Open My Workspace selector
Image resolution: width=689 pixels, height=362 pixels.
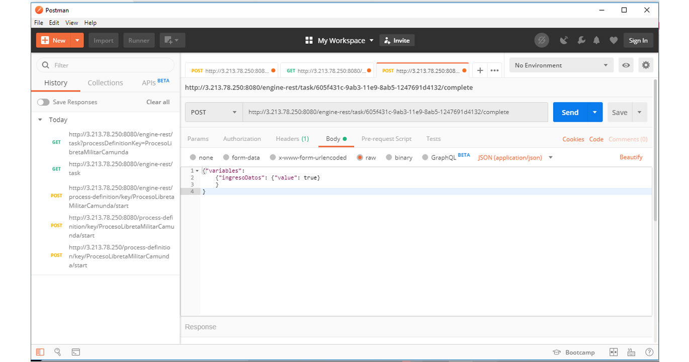point(339,40)
